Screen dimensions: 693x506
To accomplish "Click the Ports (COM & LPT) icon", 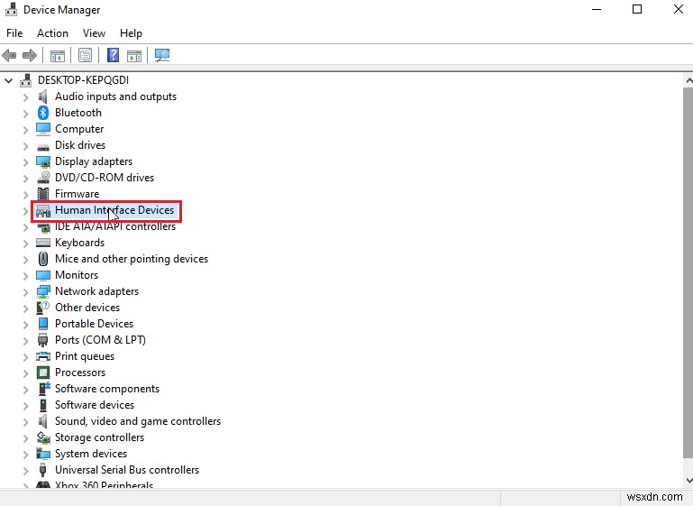I will pos(43,340).
